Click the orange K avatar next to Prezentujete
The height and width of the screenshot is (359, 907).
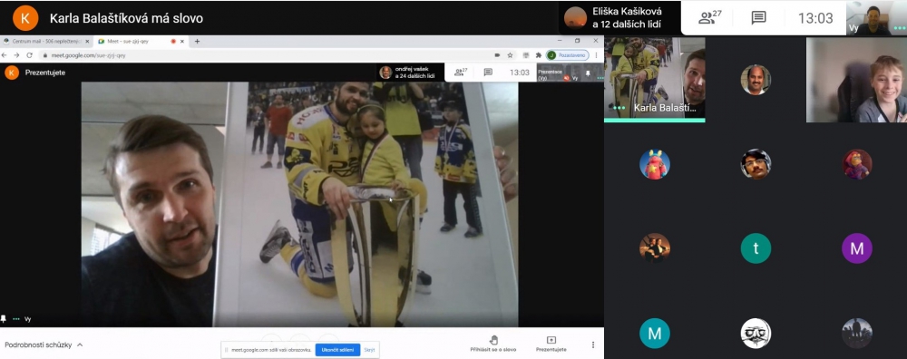point(12,73)
